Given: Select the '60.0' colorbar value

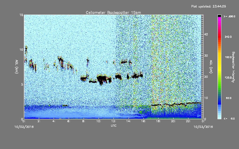Looking at the screenshot, I should (x=229, y=98).
